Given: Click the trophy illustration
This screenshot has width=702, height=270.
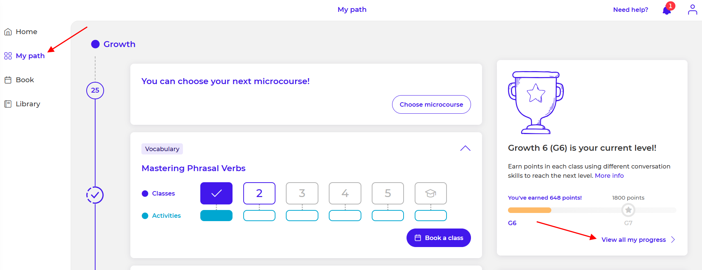Looking at the screenshot, I should (x=536, y=103).
